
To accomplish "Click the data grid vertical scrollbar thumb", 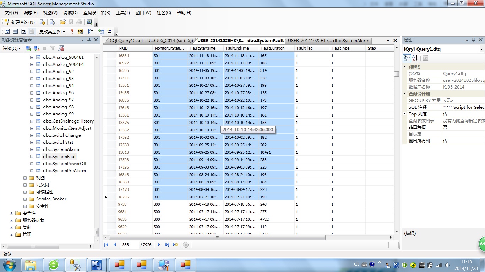I will point(397,74).
